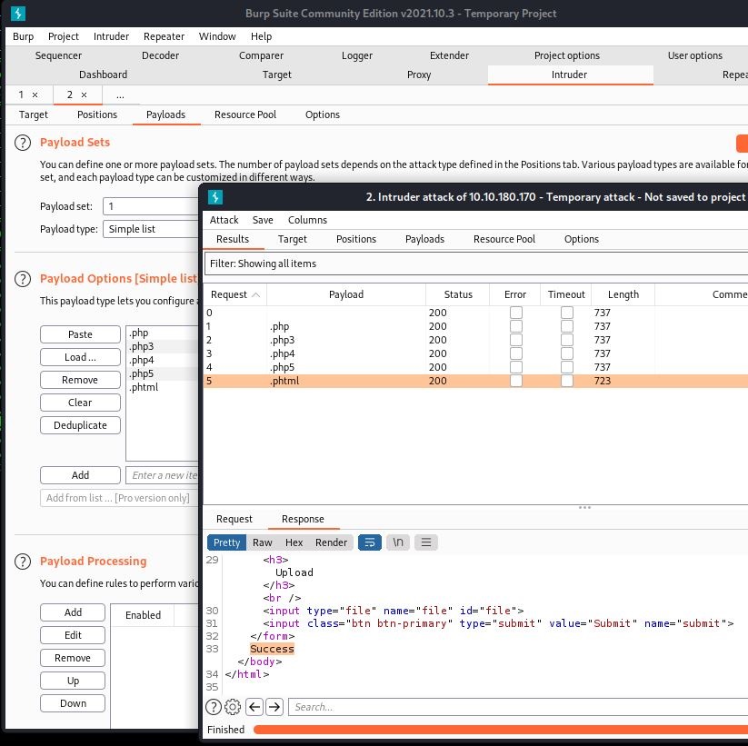Open the Columns menu in attack window
Screen dimensions: 748x746
pyautogui.click(x=307, y=220)
